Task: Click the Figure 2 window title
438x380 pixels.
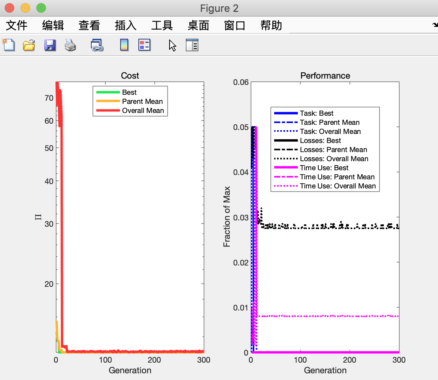Action: point(219,8)
